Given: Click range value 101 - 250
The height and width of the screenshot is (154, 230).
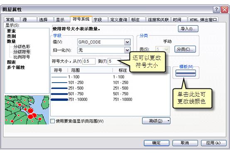Looking at the screenshot, I should click(76, 83).
